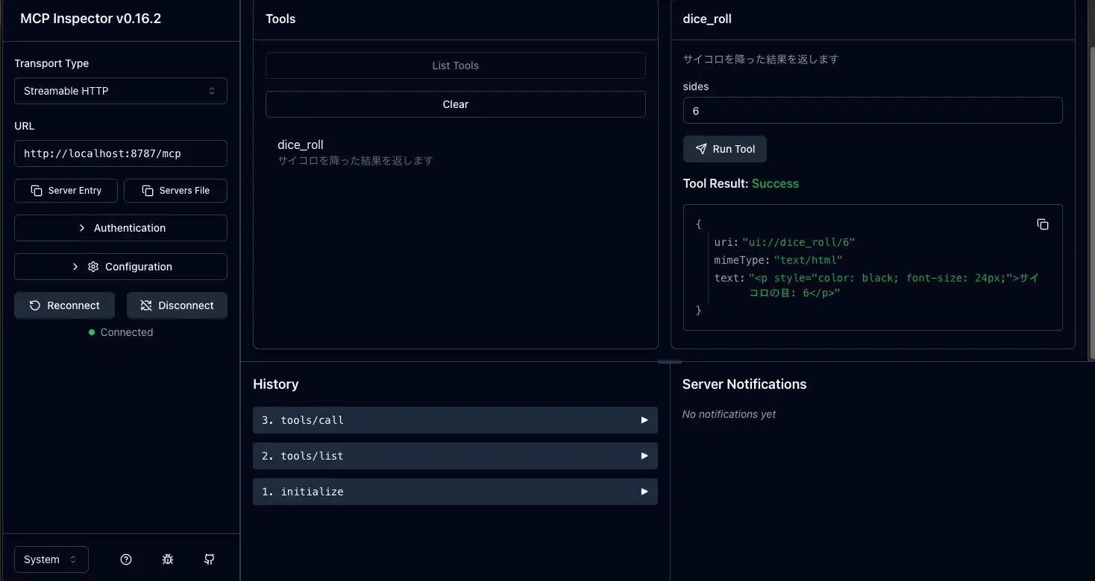1095x581 pixels.
Task: Open the Transport Type dropdown
Action: 121,91
